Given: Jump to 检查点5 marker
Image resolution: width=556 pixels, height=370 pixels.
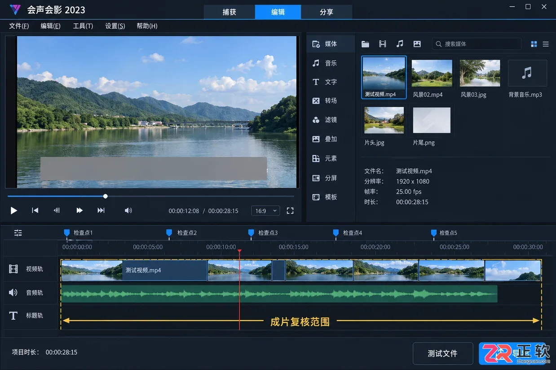Looking at the screenshot, I should click(x=433, y=233).
